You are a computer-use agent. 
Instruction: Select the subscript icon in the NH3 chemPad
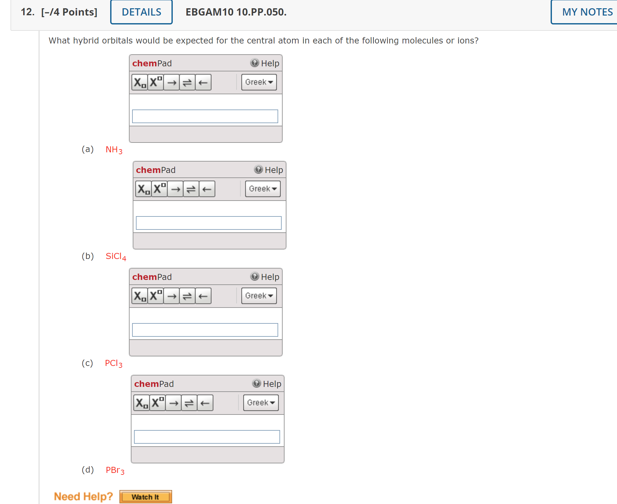pos(140,82)
